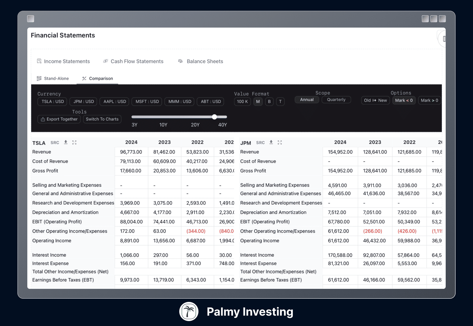This screenshot has width=473, height=326.
Task: Click the 20Y slider label
Action: [x=195, y=125]
